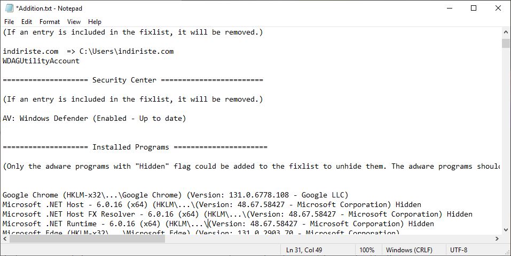Open the View menu
Viewport: 511px width, 256px height.
[x=74, y=22]
